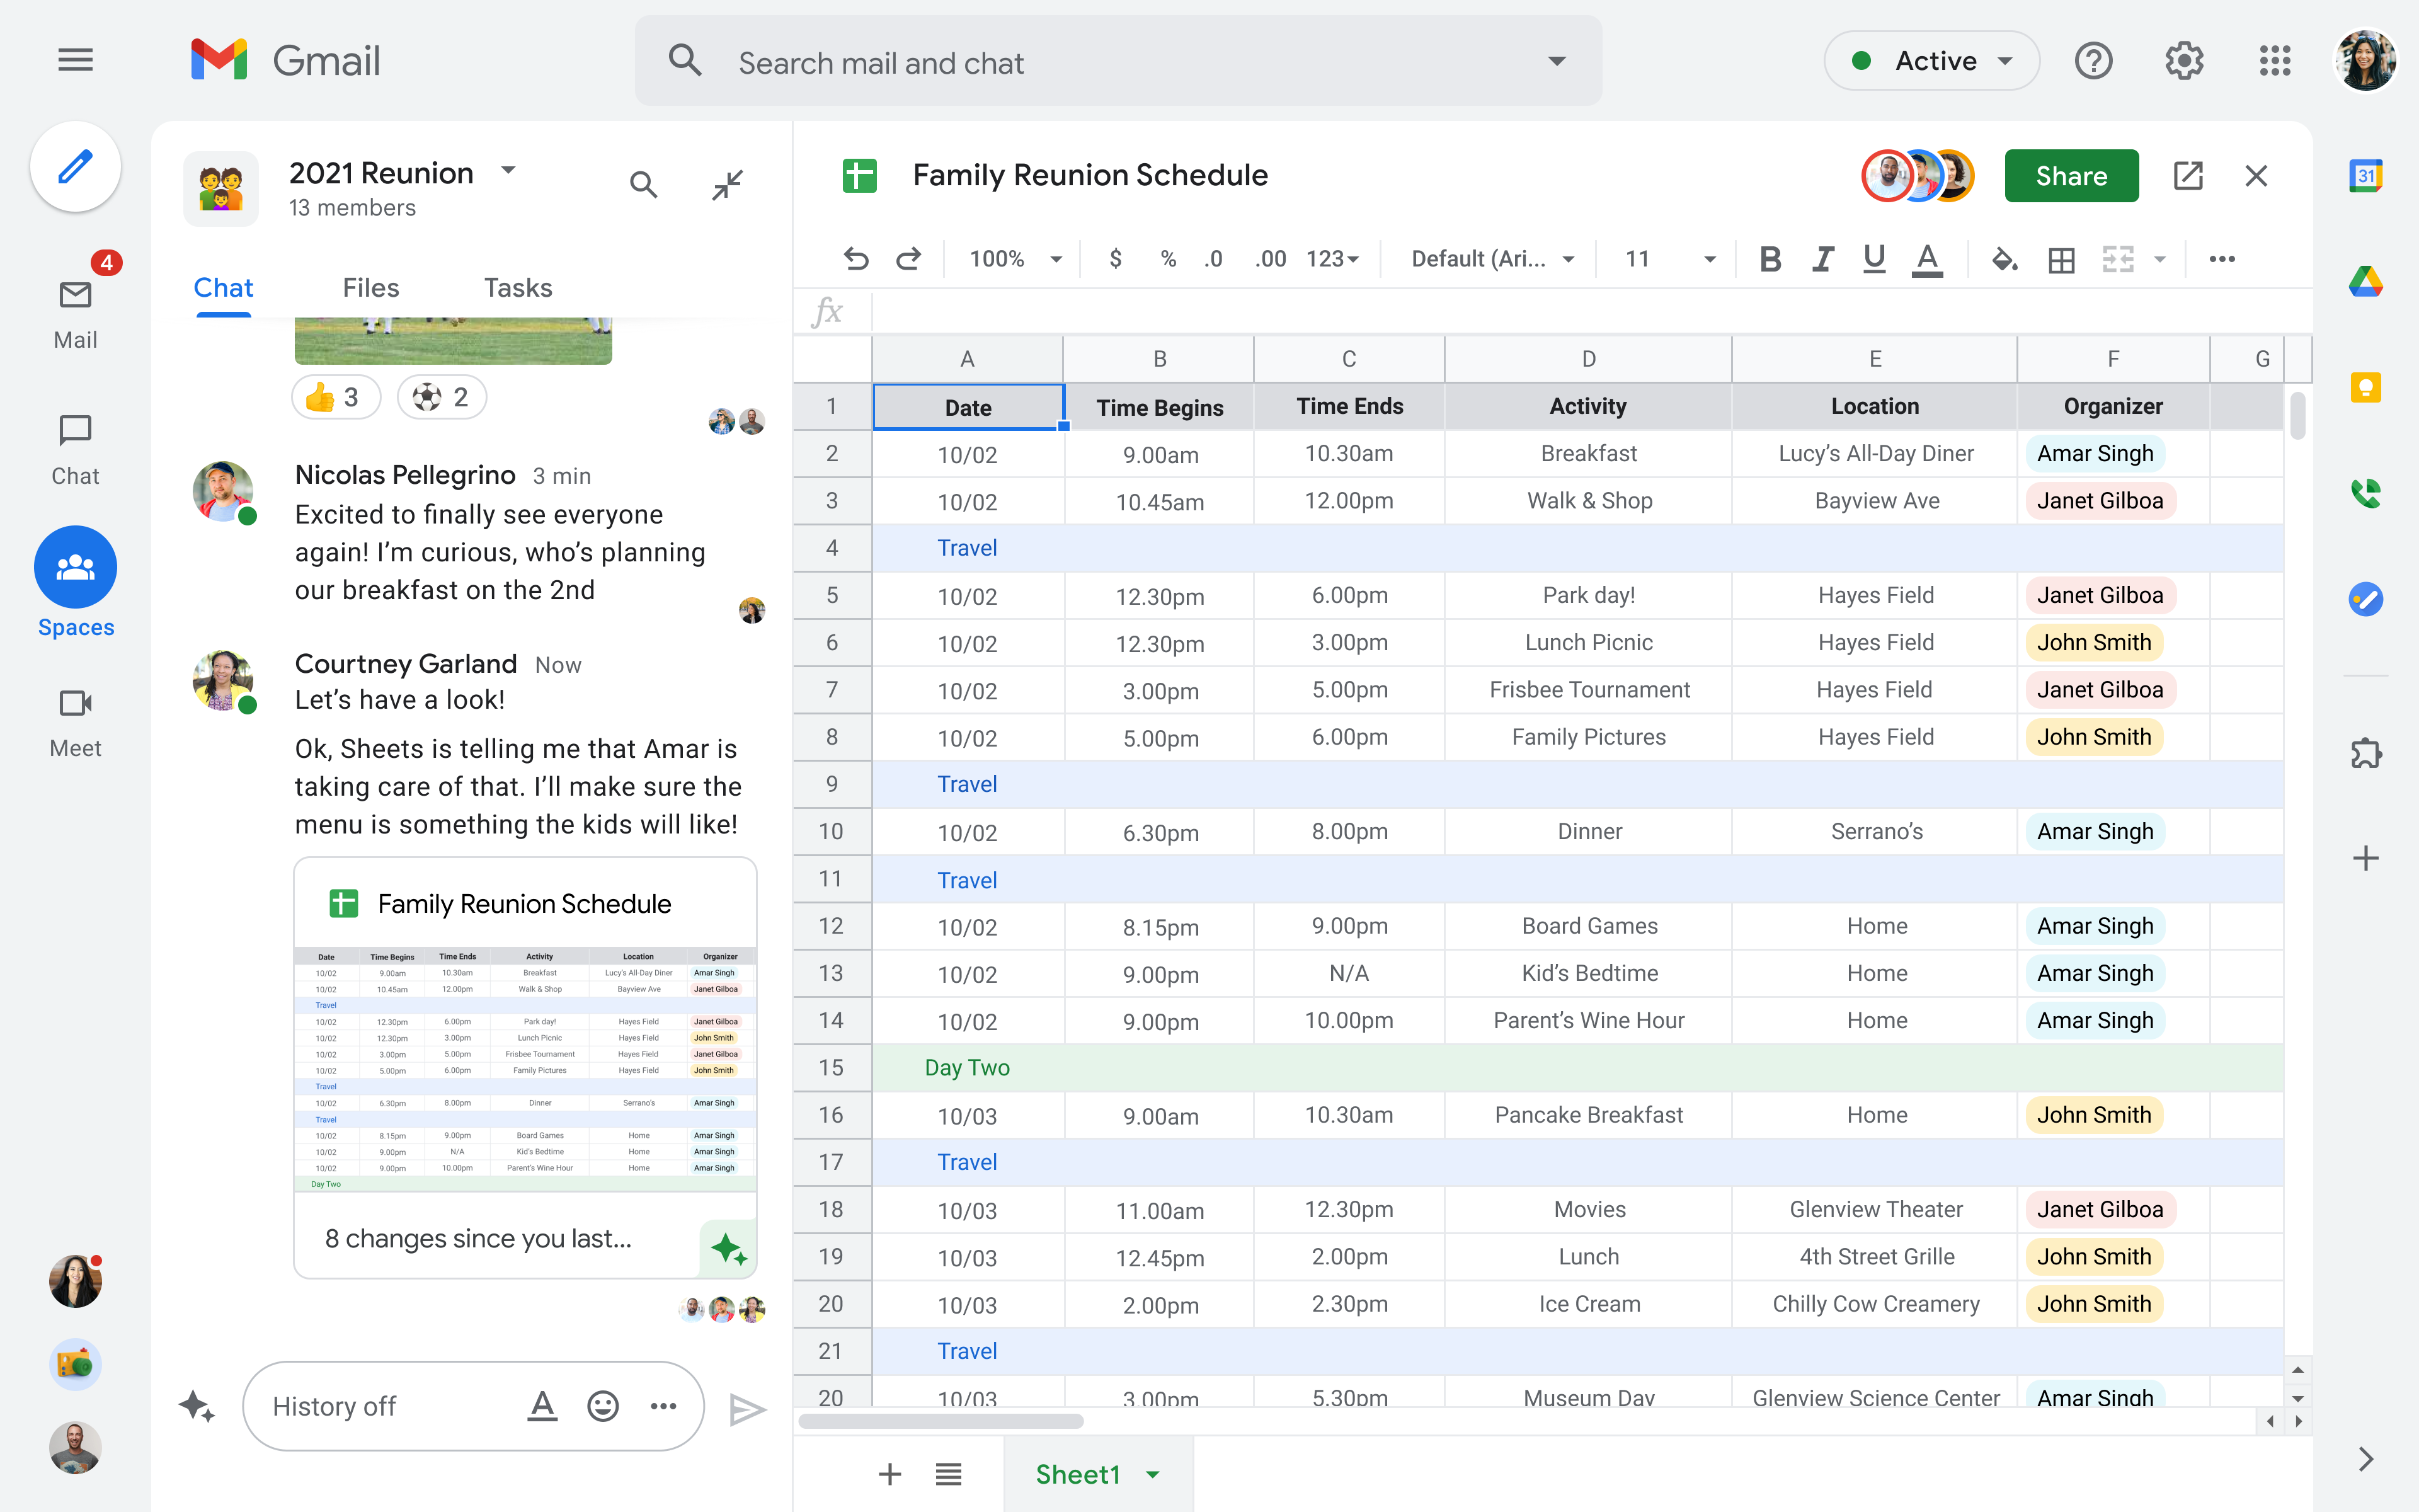Viewport: 2419px width, 1512px height.
Task: Click the Redo icon in spreadsheet
Action: pos(909,258)
